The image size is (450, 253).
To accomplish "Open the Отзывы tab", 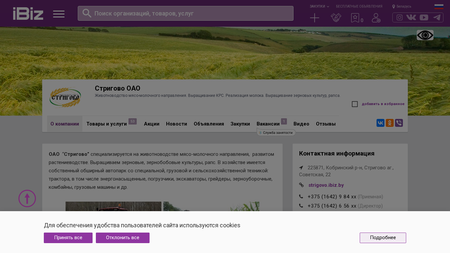I will [326, 124].
